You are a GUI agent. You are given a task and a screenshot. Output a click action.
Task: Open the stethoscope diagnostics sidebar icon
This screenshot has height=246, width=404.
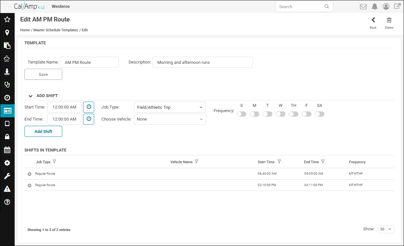[7, 85]
